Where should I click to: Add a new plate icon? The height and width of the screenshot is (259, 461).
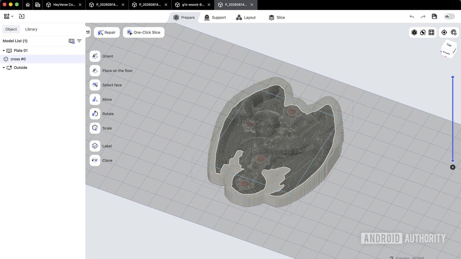(x=72, y=41)
